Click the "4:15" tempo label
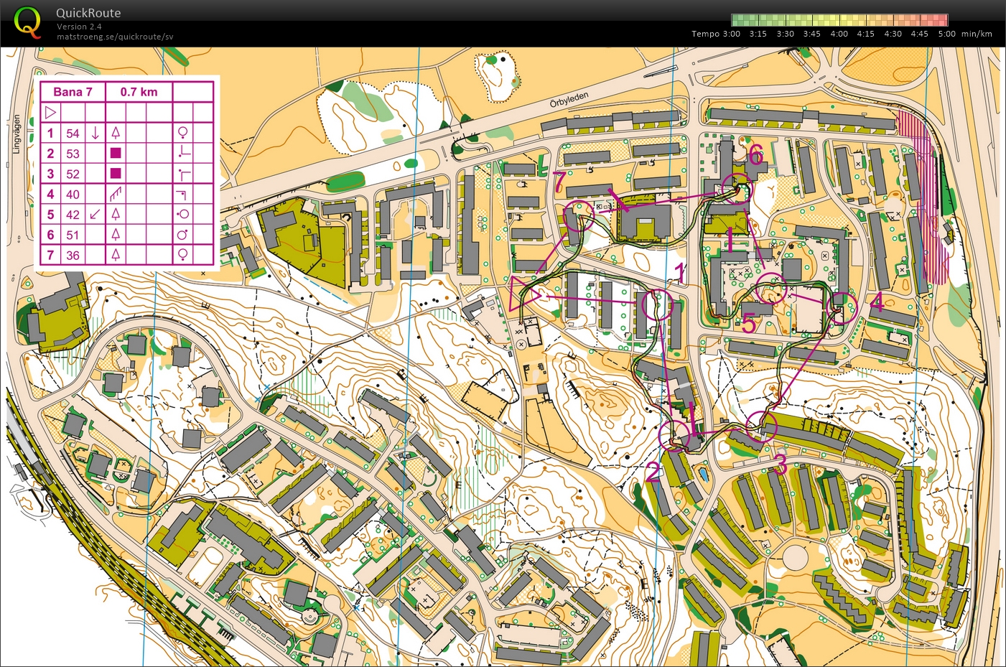The height and width of the screenshot is (667, 1006). 865,34
